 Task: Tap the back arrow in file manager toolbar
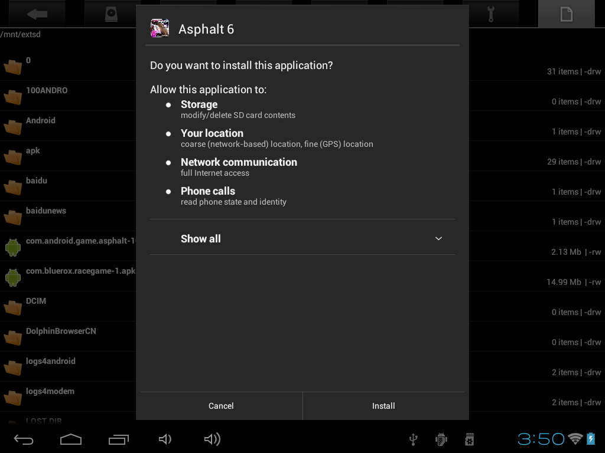point(37,14)
